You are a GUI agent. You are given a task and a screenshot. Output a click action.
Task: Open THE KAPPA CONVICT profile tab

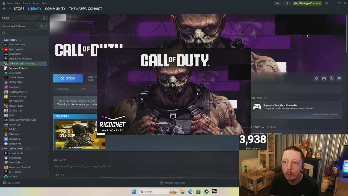click(x=86, y=9)
